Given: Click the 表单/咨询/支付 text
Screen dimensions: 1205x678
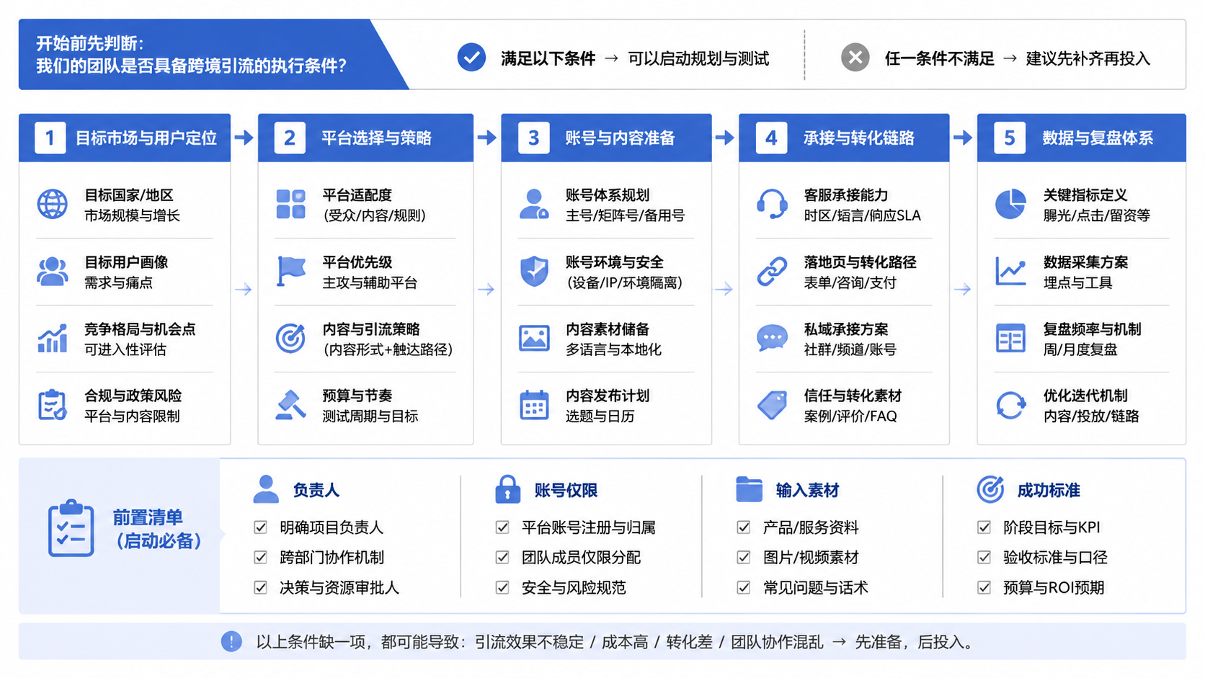Looking at the screenshot, I should click(x=850, y=282).
